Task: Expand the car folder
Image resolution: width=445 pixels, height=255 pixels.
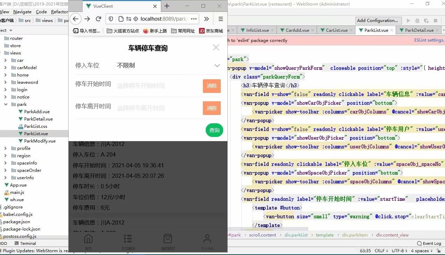Action: coord(5,60)
